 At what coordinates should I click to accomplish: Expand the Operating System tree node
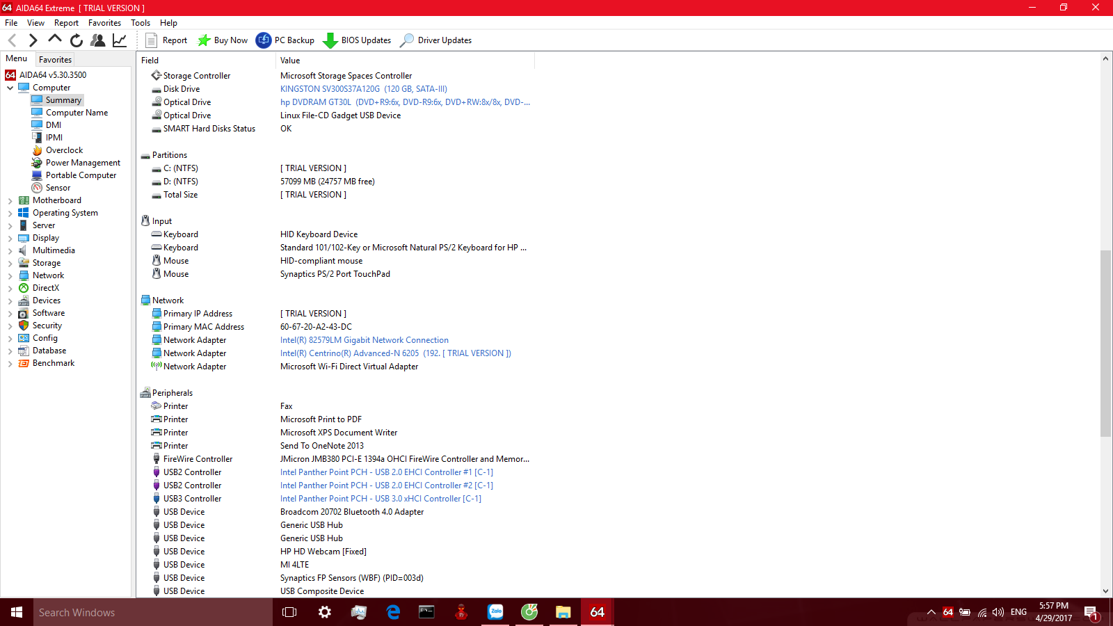(x=10, y=213)
